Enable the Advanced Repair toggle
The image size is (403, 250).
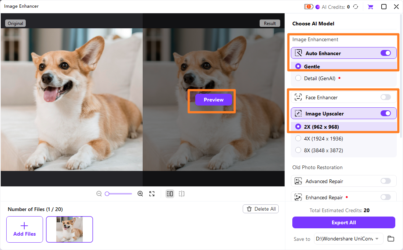point(385,181)
